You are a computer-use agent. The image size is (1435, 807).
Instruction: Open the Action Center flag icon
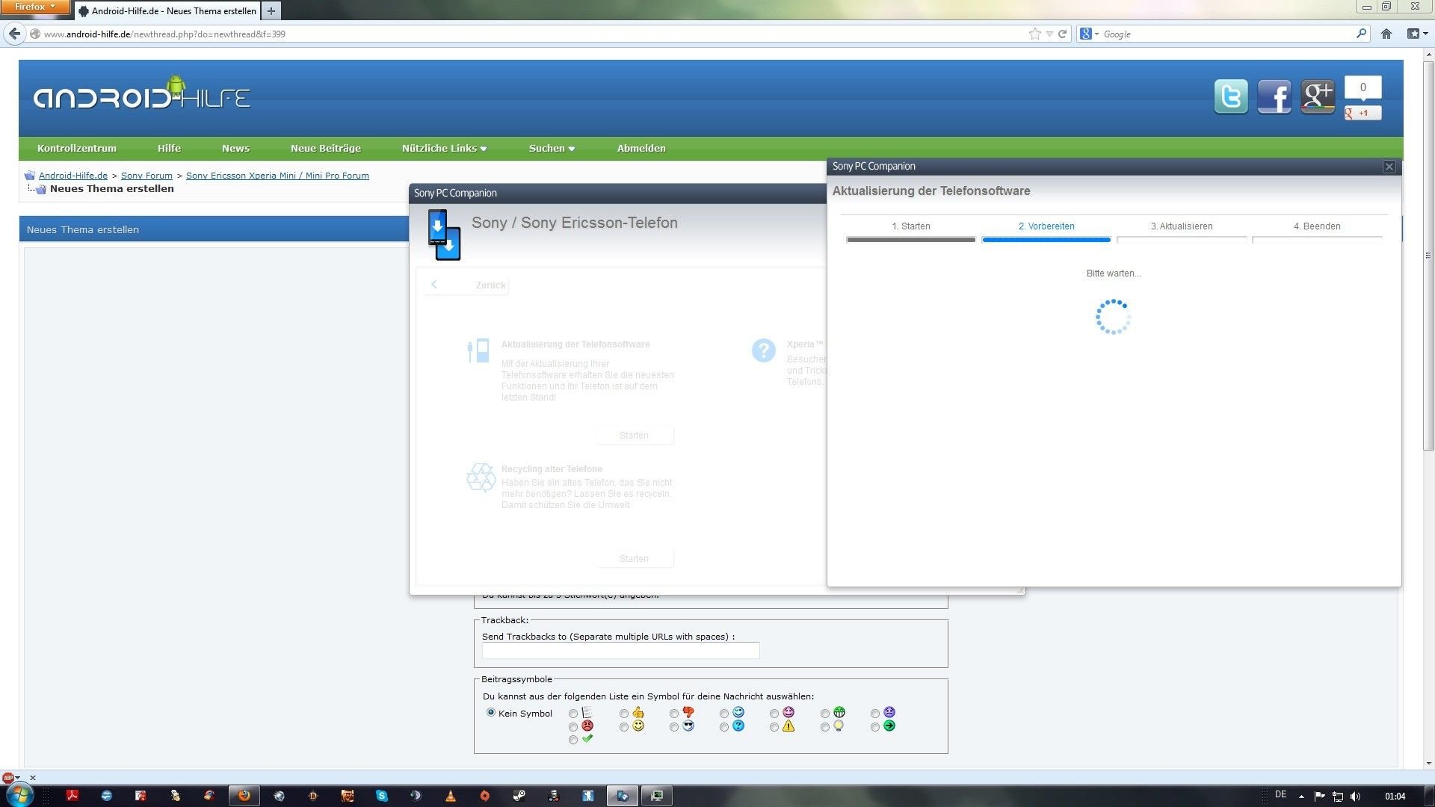tap(1320, 797)
